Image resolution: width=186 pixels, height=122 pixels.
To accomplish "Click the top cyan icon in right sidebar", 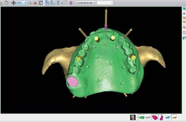I will 184,9.
